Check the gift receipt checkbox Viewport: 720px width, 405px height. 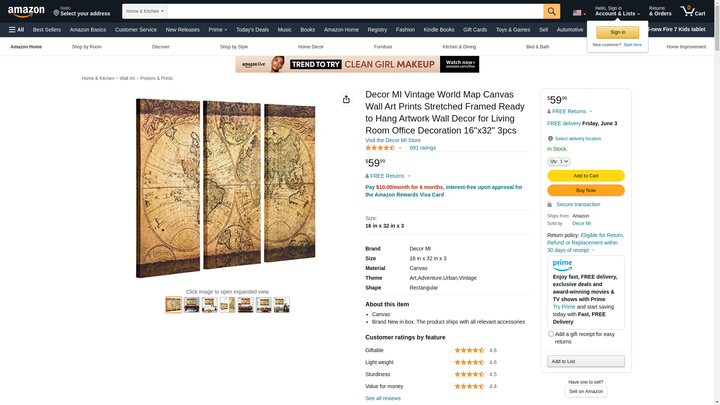tap(551, 334)
